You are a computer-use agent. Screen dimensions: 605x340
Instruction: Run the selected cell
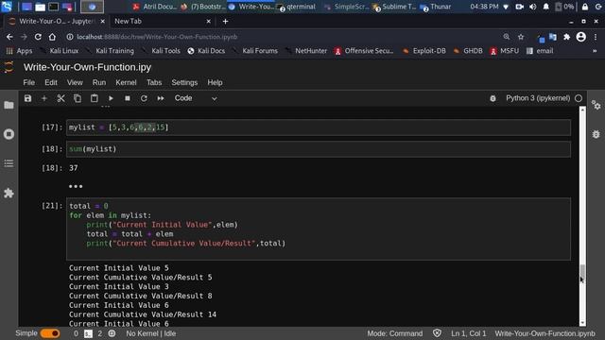click(x=111, y=98)
